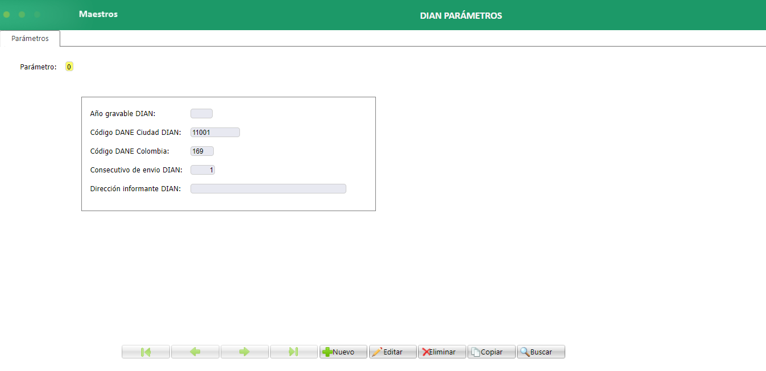Open search with Buscar button
Image resolution: width=766 pixels, height=371 pixels.
click(x=541, y=352)
